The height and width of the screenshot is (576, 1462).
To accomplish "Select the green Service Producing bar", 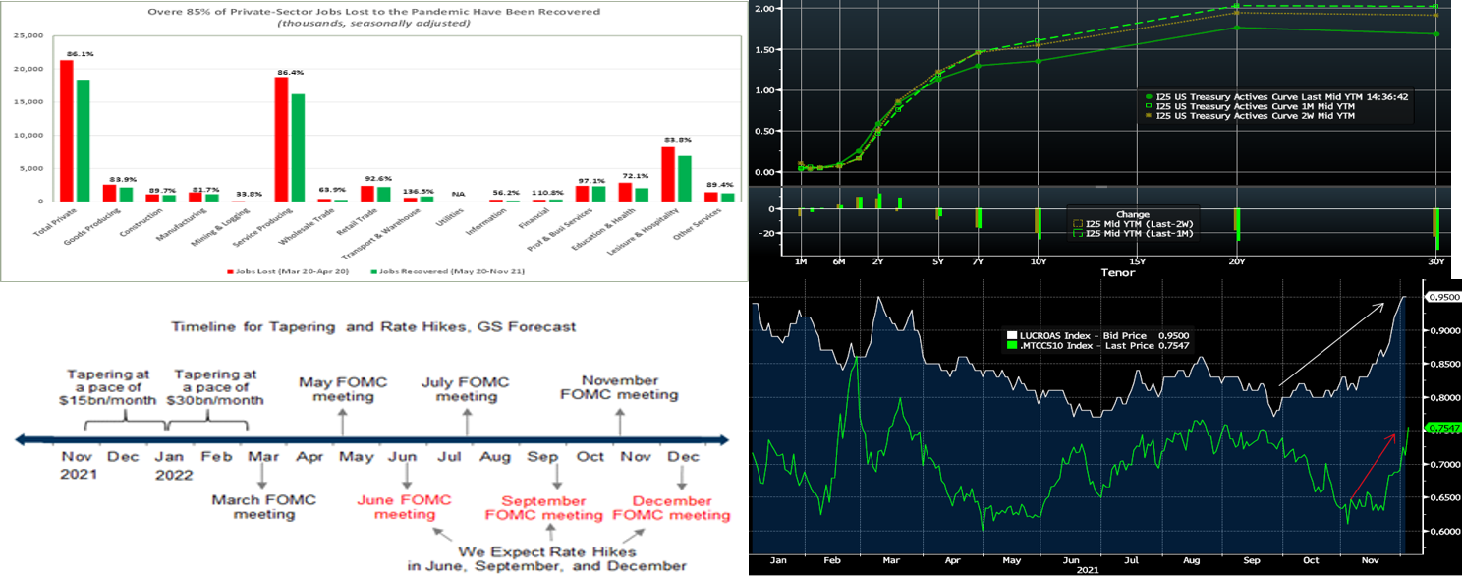I will coord(296,147).
